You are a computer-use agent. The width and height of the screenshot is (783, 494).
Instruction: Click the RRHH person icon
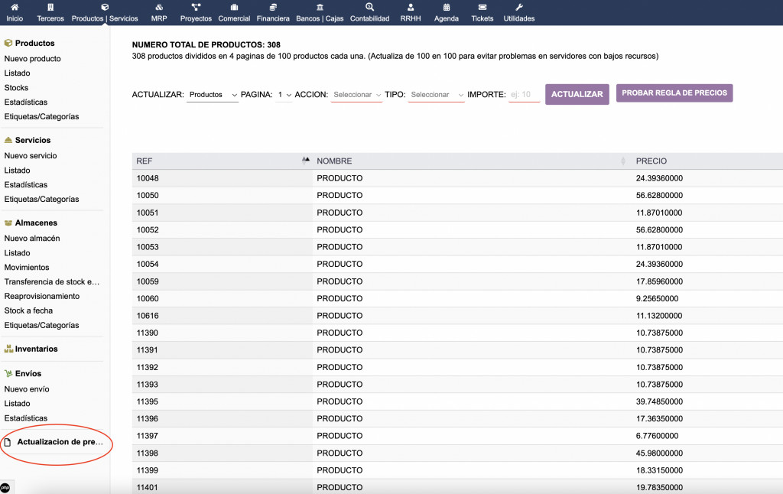tap(411, 7)
